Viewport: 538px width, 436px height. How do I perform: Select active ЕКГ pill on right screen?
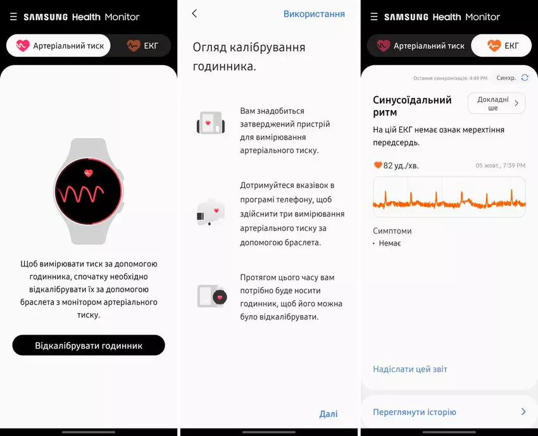502,46
